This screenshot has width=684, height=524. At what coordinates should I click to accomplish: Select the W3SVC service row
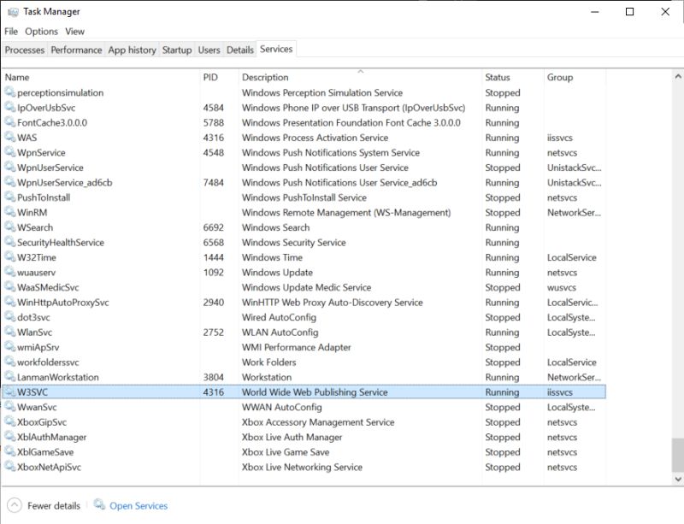256,392
